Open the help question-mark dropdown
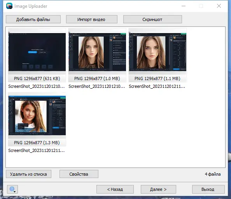231x199 pixels. [12, 189]
